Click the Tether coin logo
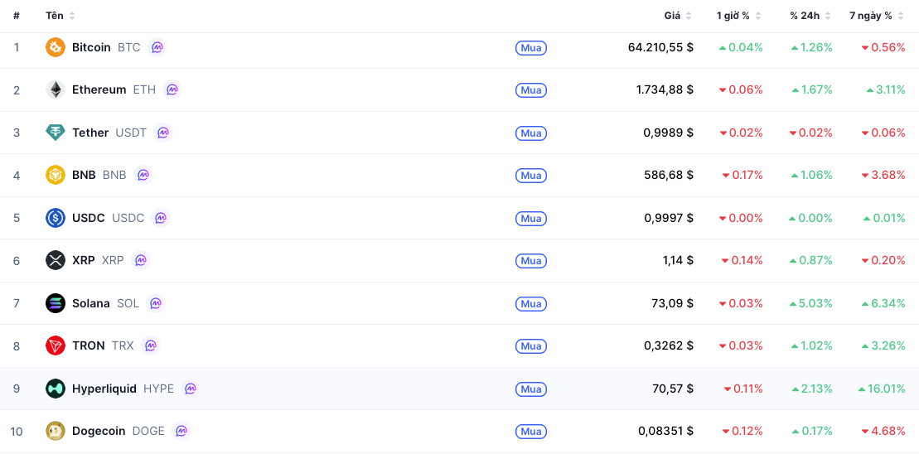Screen dimensions: 919x454 pos(55,133)
